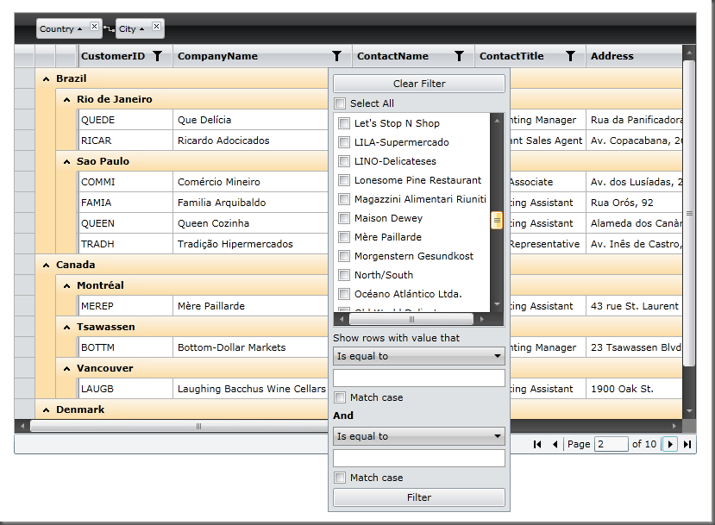Collapse the Brazil group

click(46, 78)
